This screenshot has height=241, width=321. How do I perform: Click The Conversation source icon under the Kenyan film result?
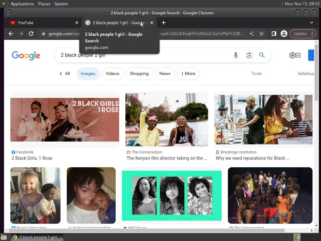tap(129, 152)
